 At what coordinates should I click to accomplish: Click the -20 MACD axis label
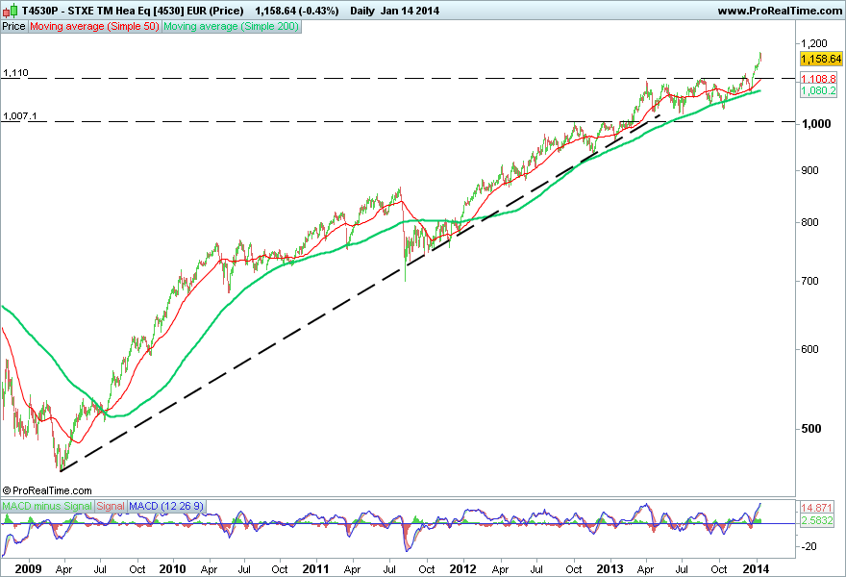pyautogui.click(x=809, y=546)
